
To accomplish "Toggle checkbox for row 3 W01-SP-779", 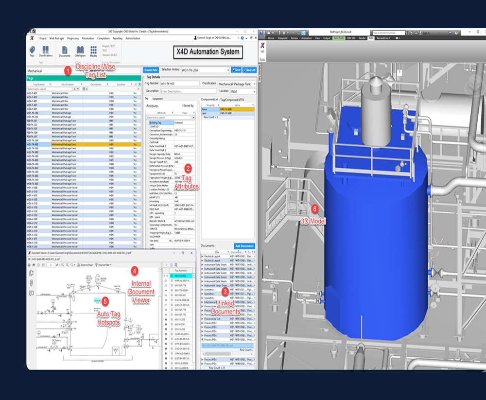I will pos(172,286).
